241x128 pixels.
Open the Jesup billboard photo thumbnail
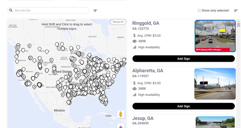tap(215, 122)
